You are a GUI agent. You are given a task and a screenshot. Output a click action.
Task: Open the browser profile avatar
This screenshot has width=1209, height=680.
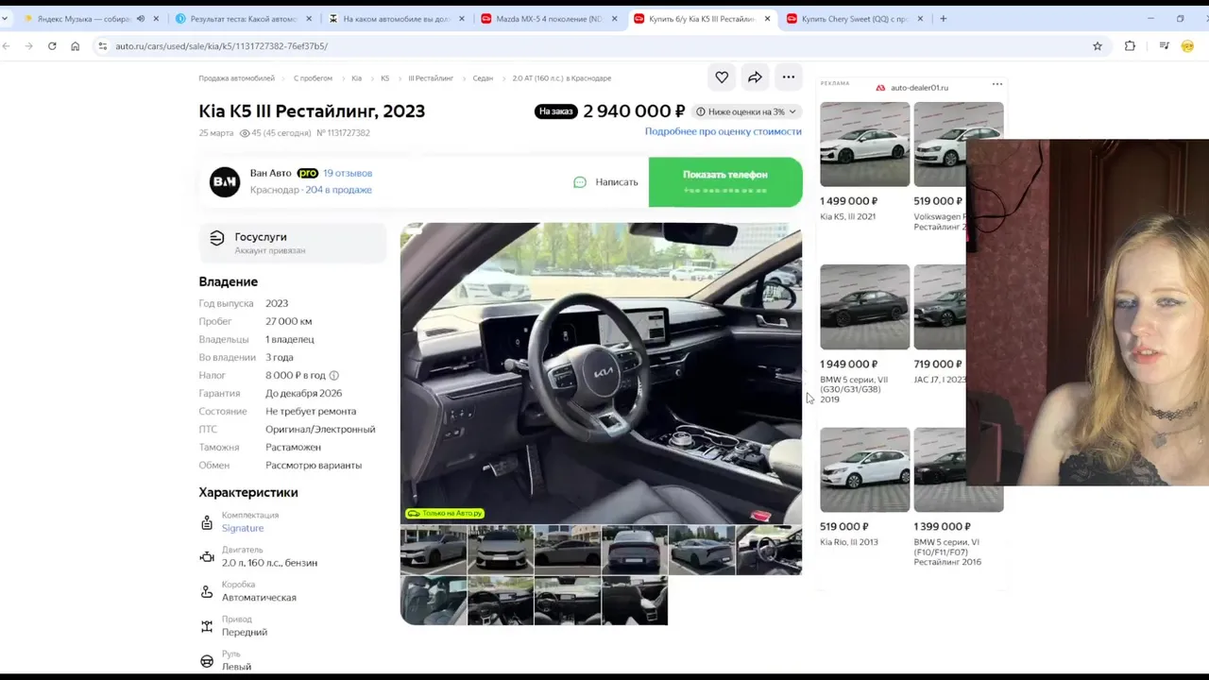click(1188, 46)
